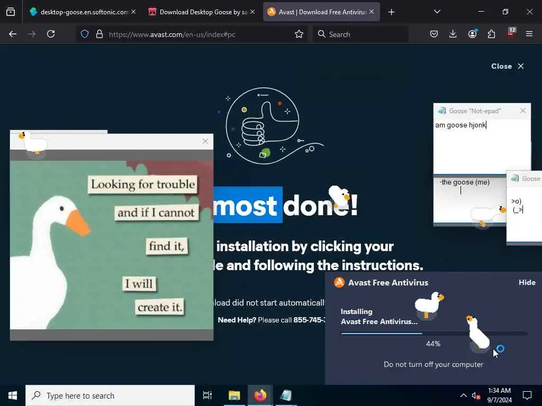This screenshot has width=542, height=406.
Task: Click the Type here to search box
Action: coord(110,395)
